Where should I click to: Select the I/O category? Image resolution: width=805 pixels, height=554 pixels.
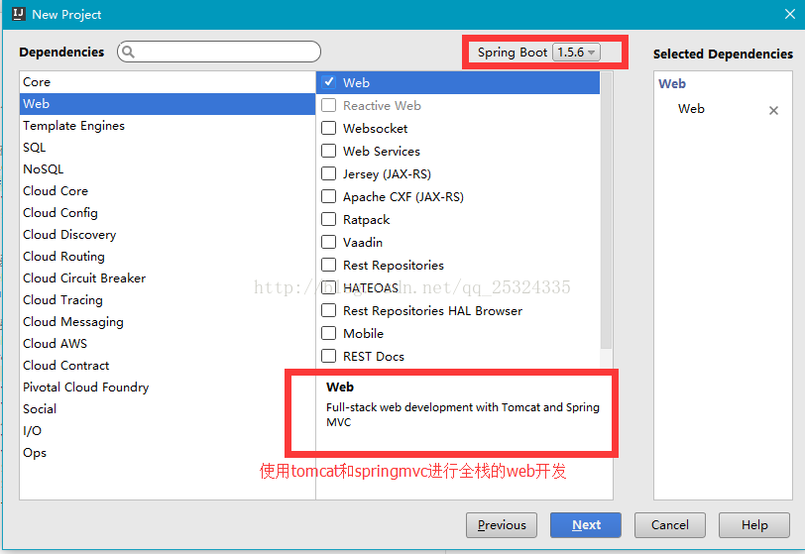coord(168,431)
